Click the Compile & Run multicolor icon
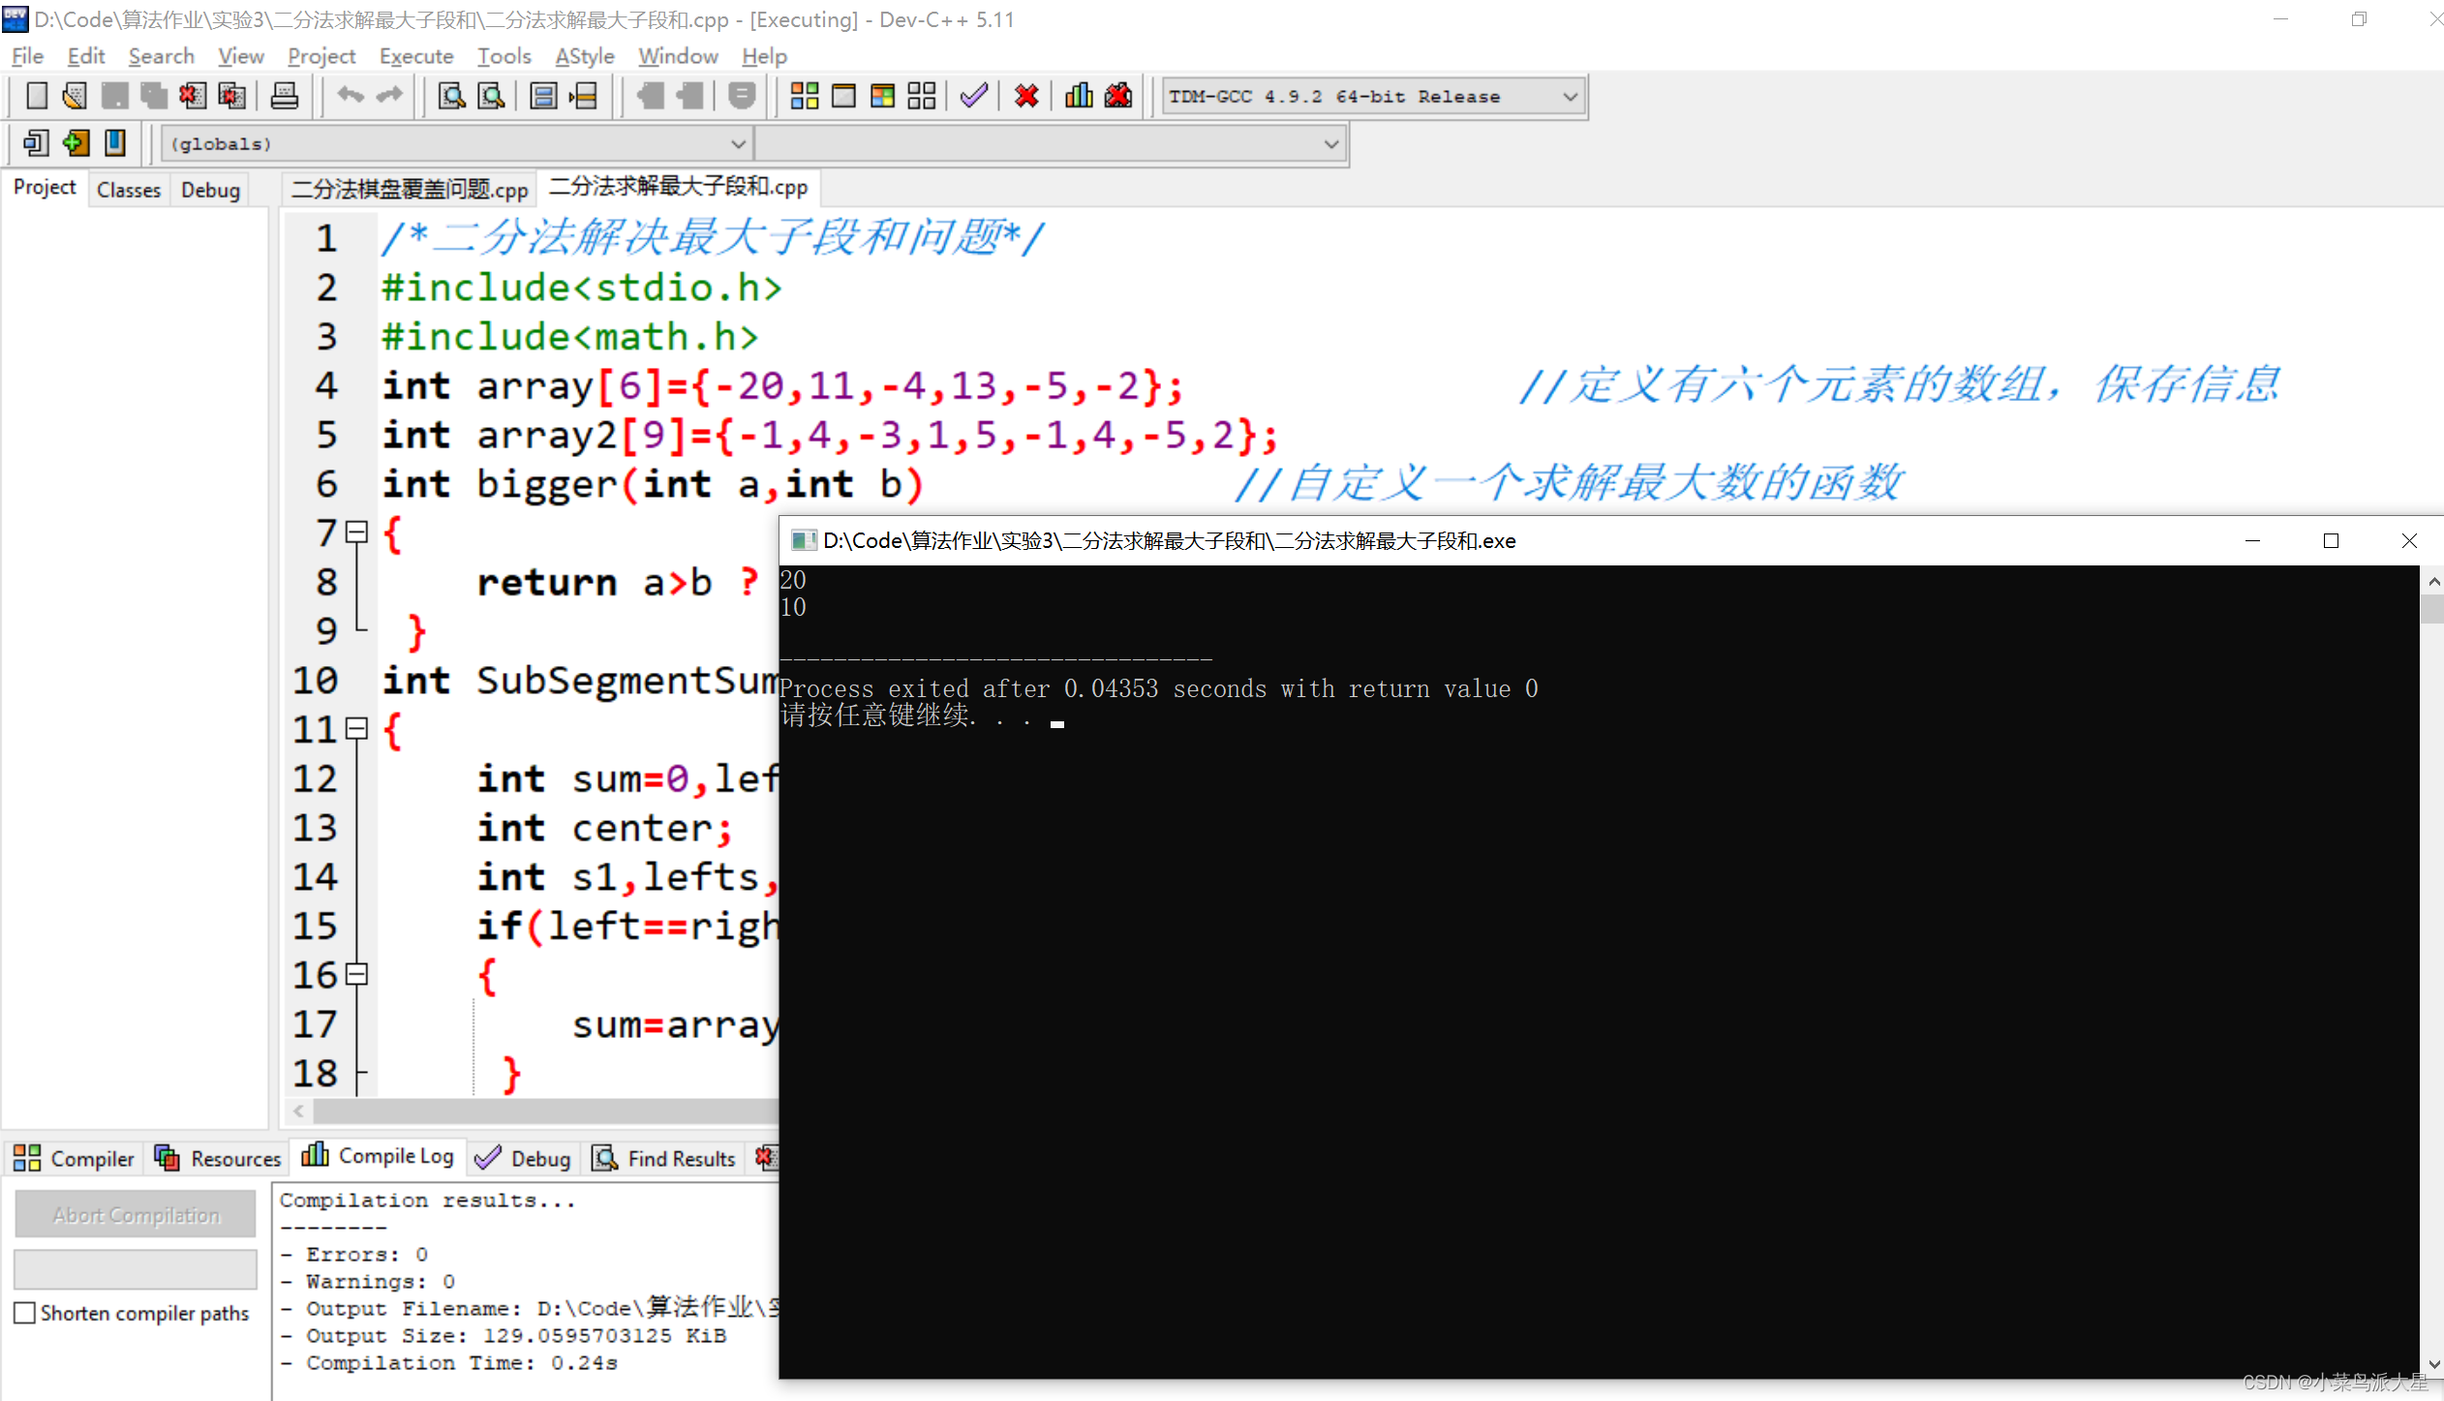 click(x=882, y=96)
